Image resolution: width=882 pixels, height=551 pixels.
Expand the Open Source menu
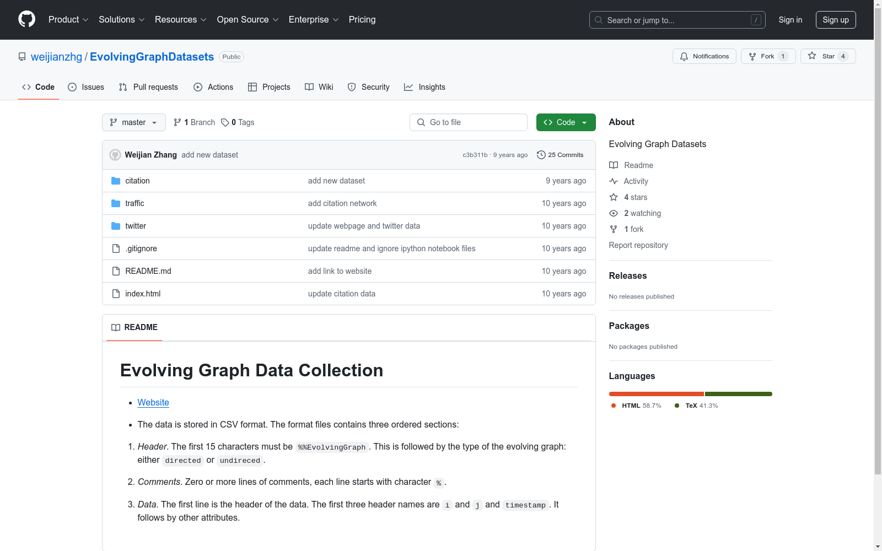pyautogui.click(x=248, y=20)
